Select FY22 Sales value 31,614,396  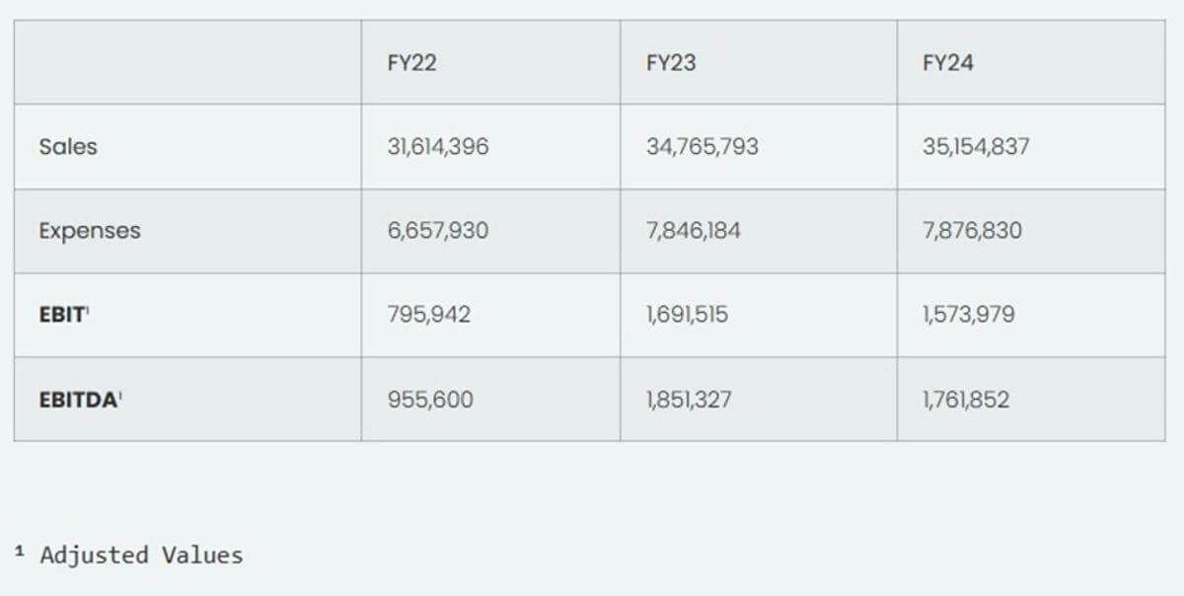point(438,147)
